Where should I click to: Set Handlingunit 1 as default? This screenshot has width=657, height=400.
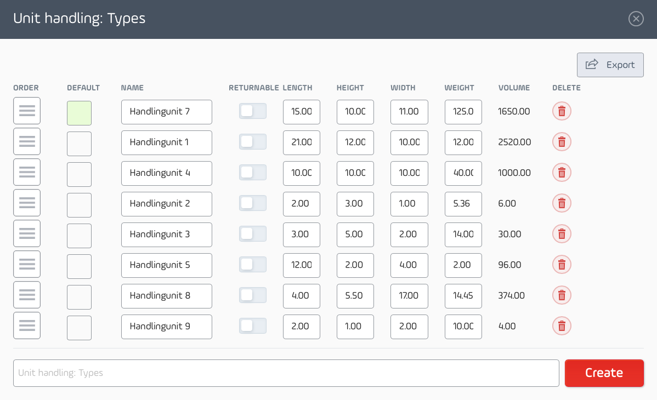(79, 144)
